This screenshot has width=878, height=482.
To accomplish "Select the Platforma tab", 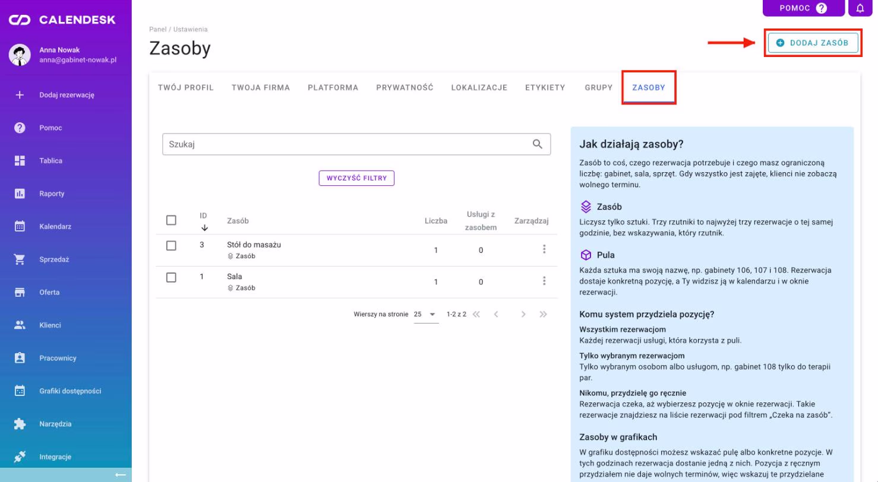I will (x=333, y=88).
